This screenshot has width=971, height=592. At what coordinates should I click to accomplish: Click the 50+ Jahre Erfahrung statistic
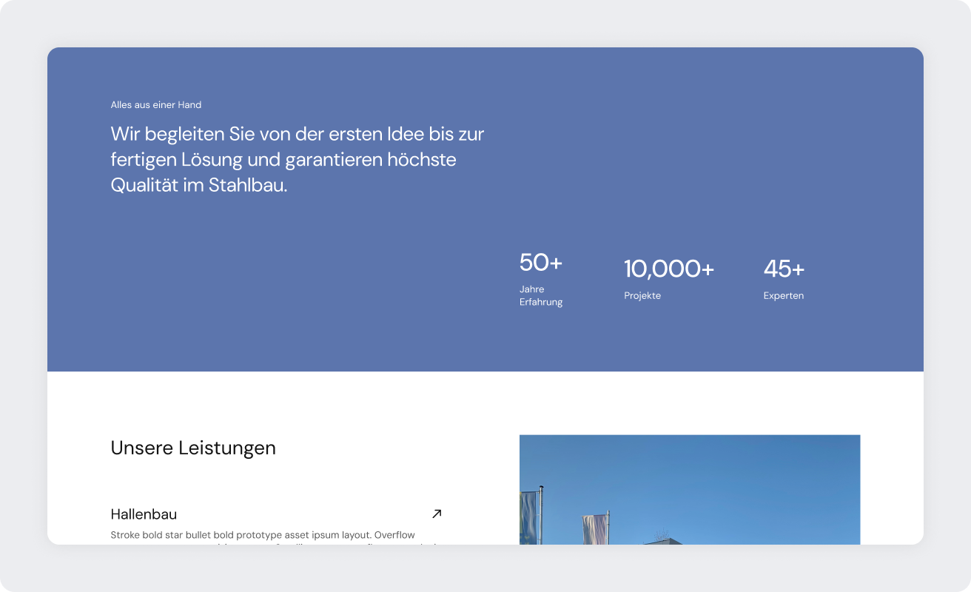pyautogui.click(x=541, y=277)
